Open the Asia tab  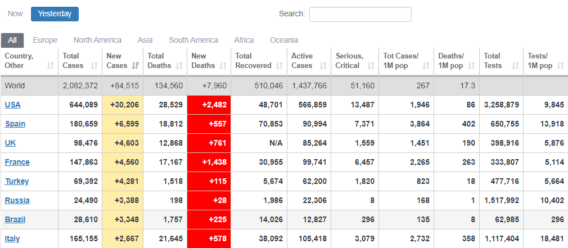(145, 40)
